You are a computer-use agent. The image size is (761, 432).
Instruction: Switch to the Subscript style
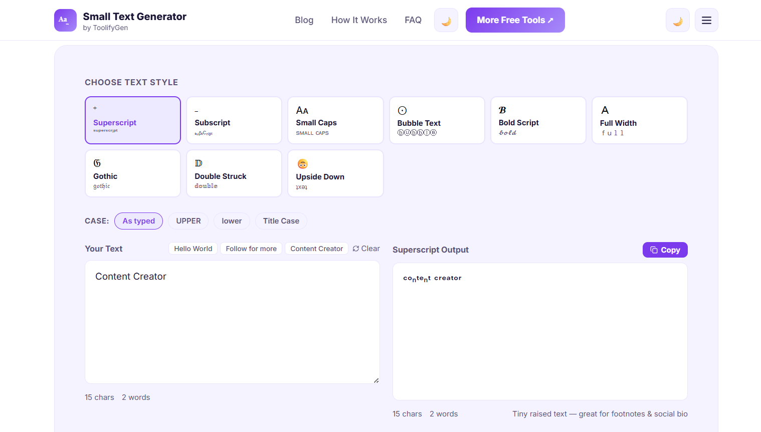click(234, 120)
